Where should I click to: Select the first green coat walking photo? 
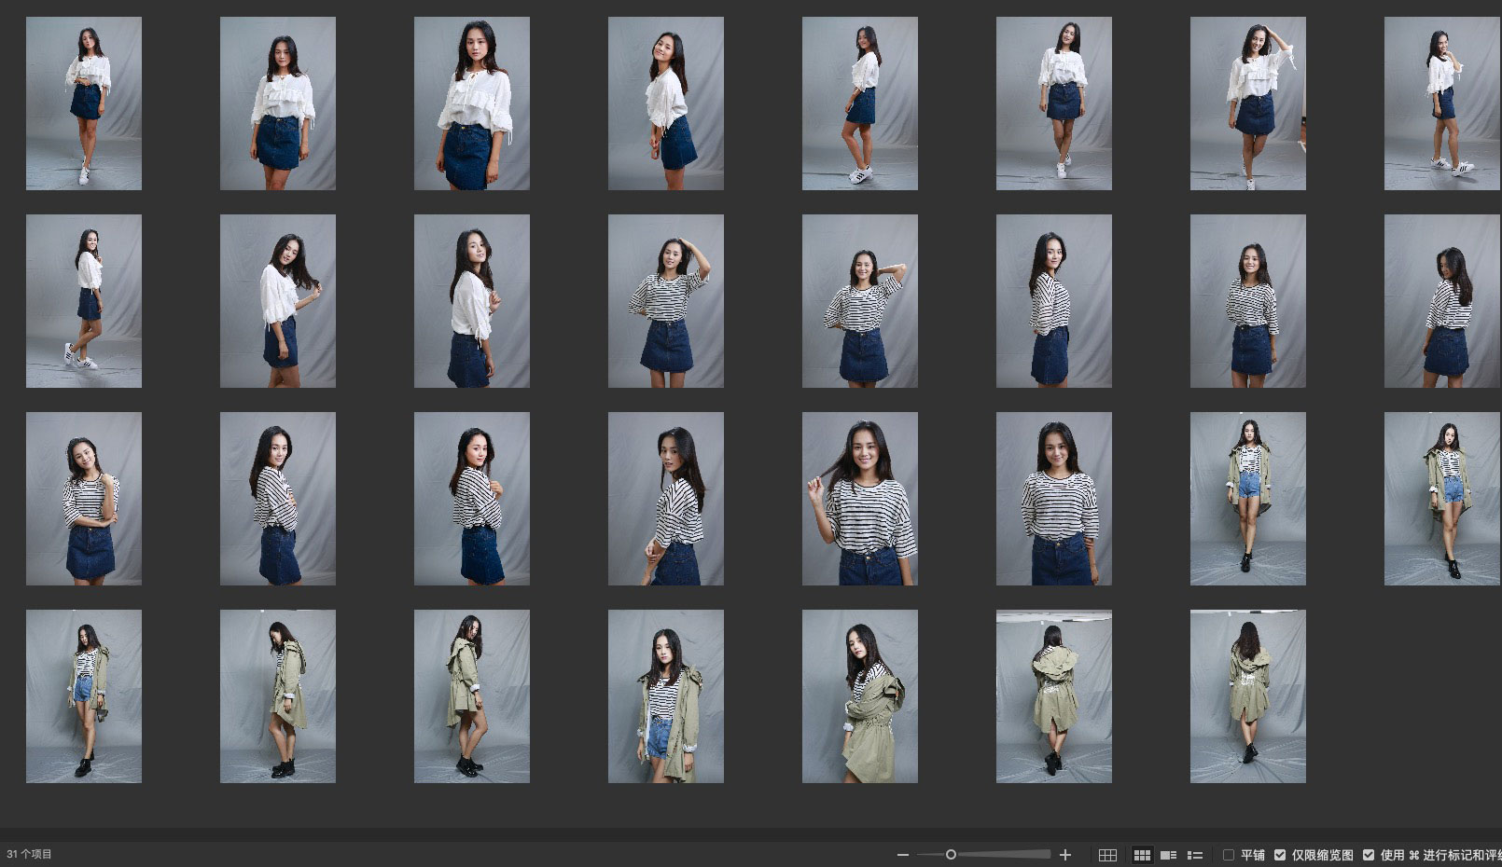tap(1247, 499)
